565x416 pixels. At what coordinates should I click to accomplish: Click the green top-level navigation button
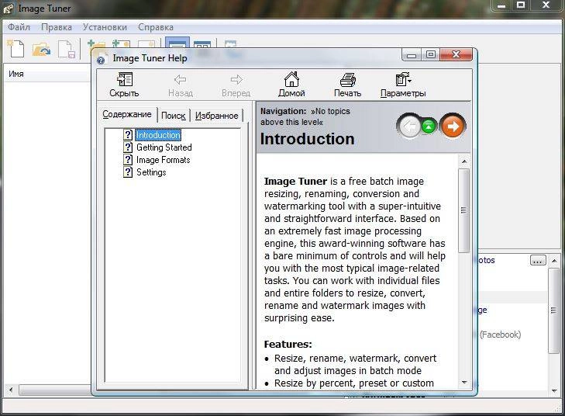click(429, 127)
